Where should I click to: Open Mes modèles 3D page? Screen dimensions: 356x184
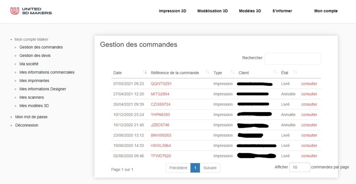coord(34,106)
